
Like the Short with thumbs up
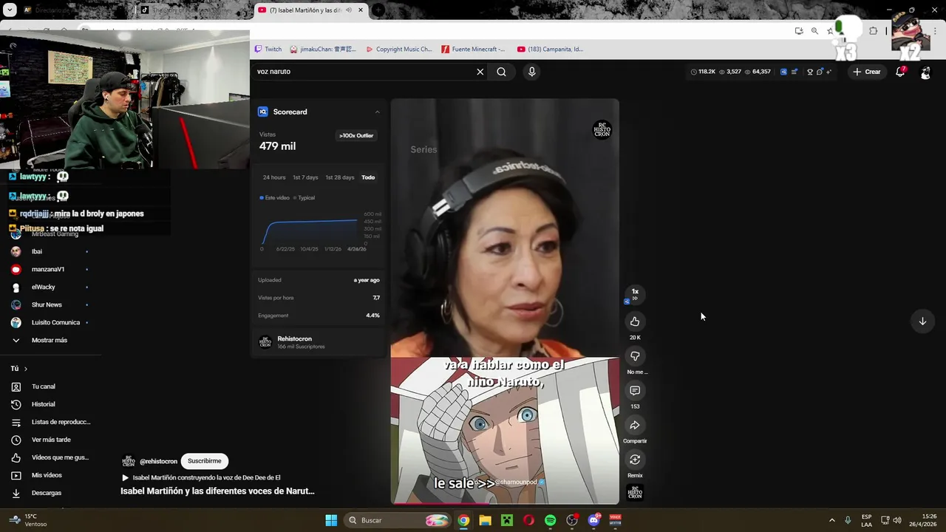point(635,321)
